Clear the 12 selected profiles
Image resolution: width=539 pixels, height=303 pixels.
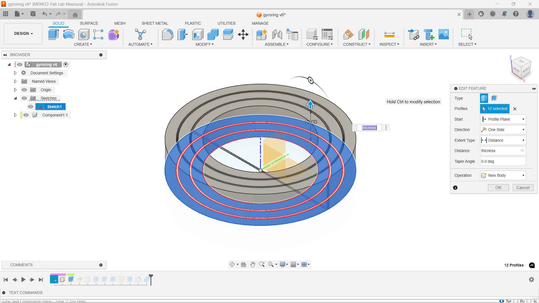[515, 109]
